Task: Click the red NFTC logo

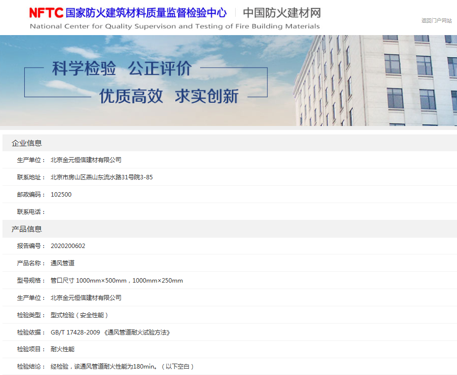Action: click(x=46, y=12)
